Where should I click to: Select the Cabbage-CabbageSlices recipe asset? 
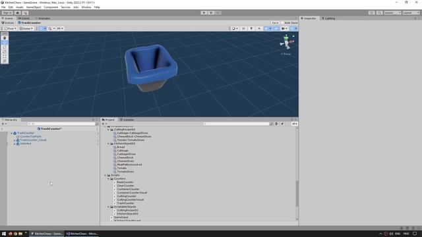click(x=133, y=133)
